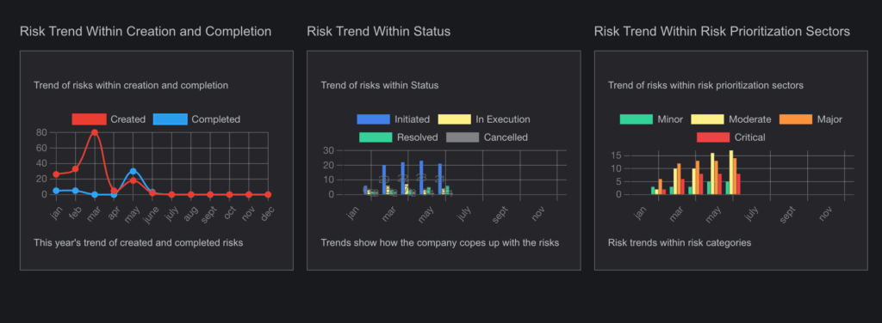The image size is (882, 323).
Task: Click the Created data point for January
Action: pyautogui.click(x=56, y=174)
